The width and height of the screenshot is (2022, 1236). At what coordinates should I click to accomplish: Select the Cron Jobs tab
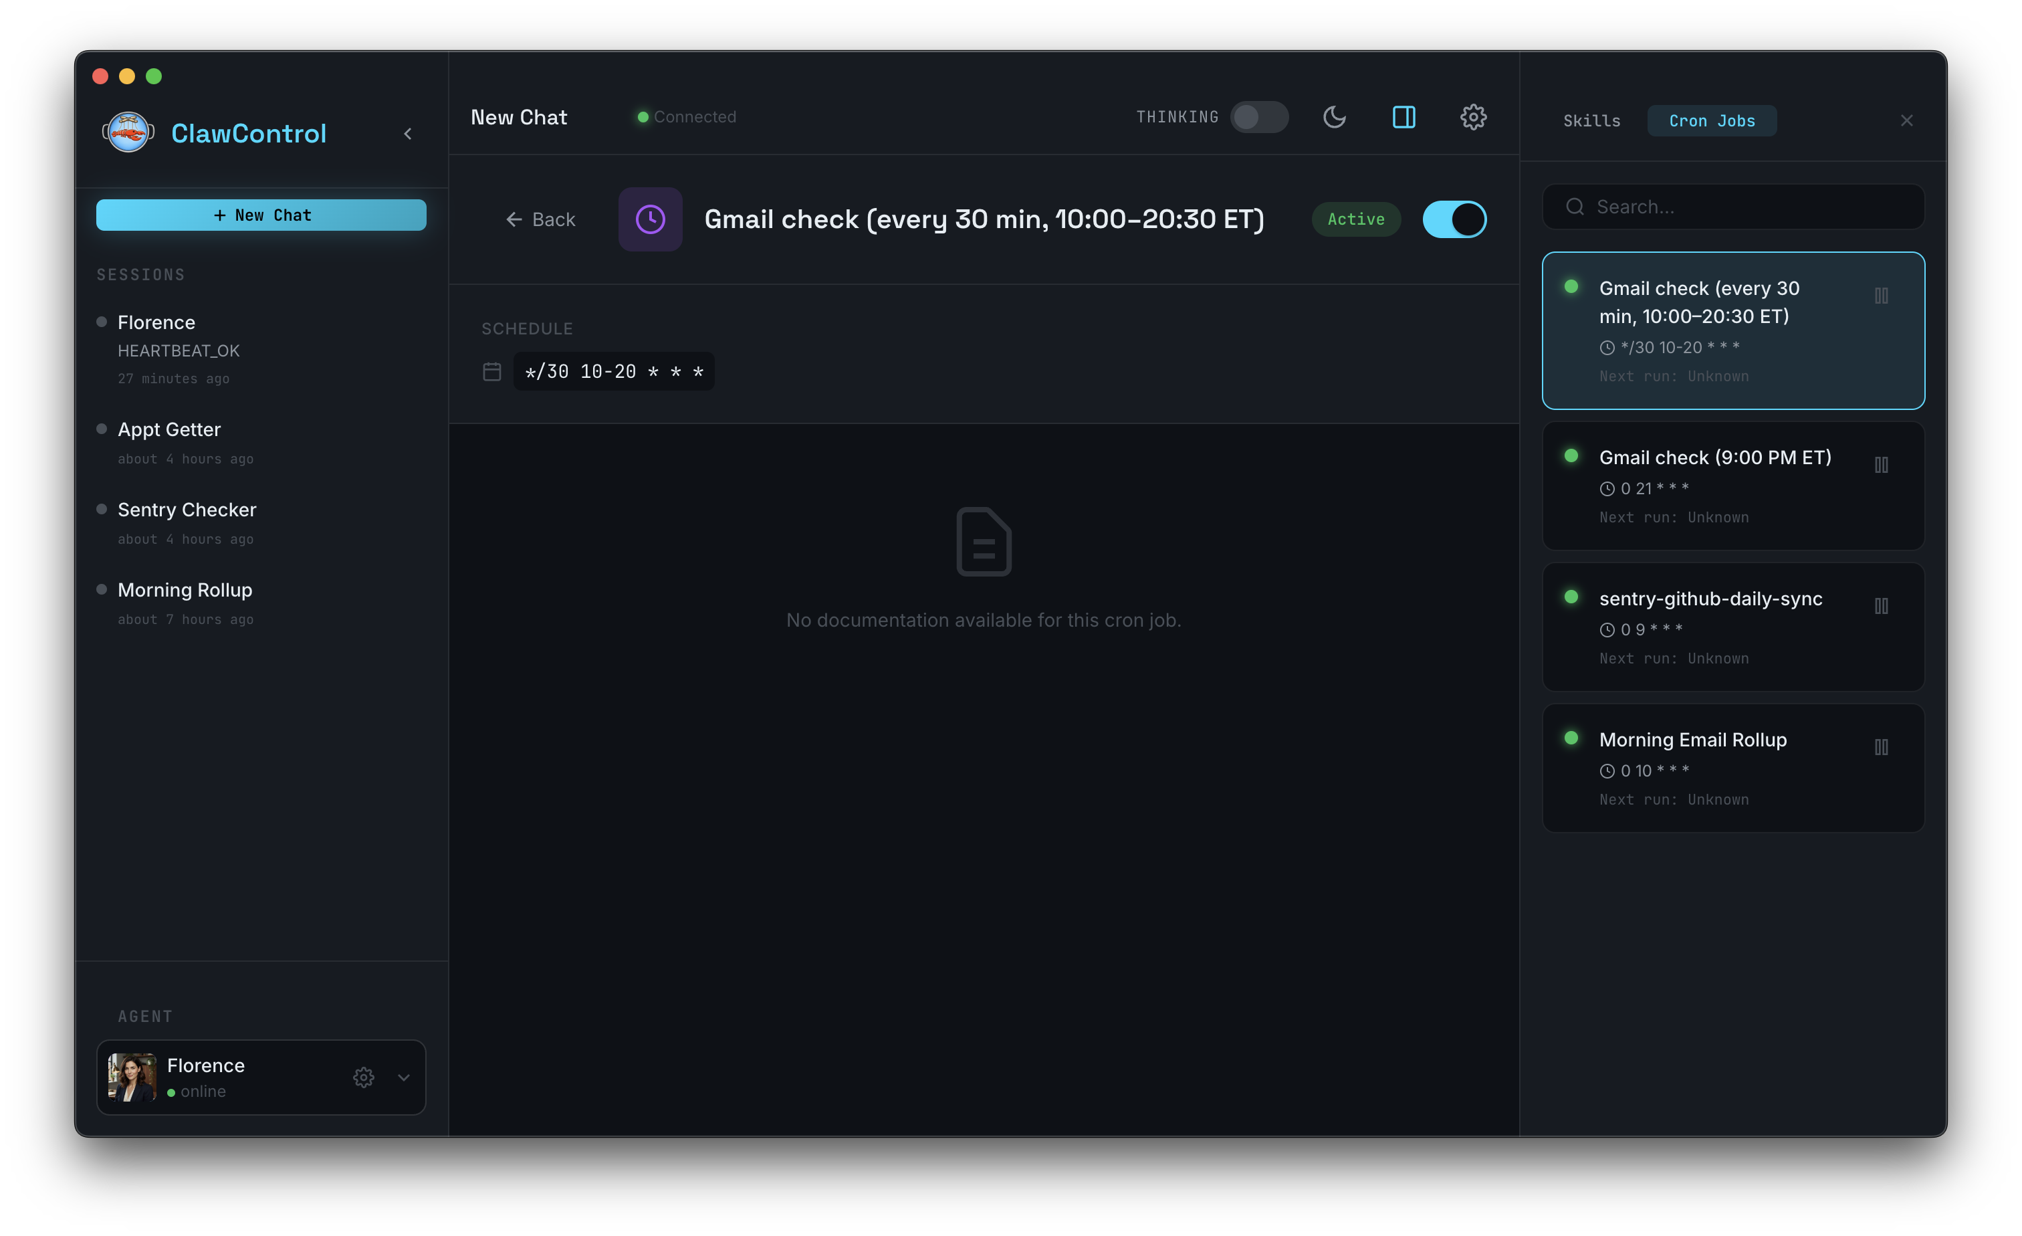point(1712,120)
